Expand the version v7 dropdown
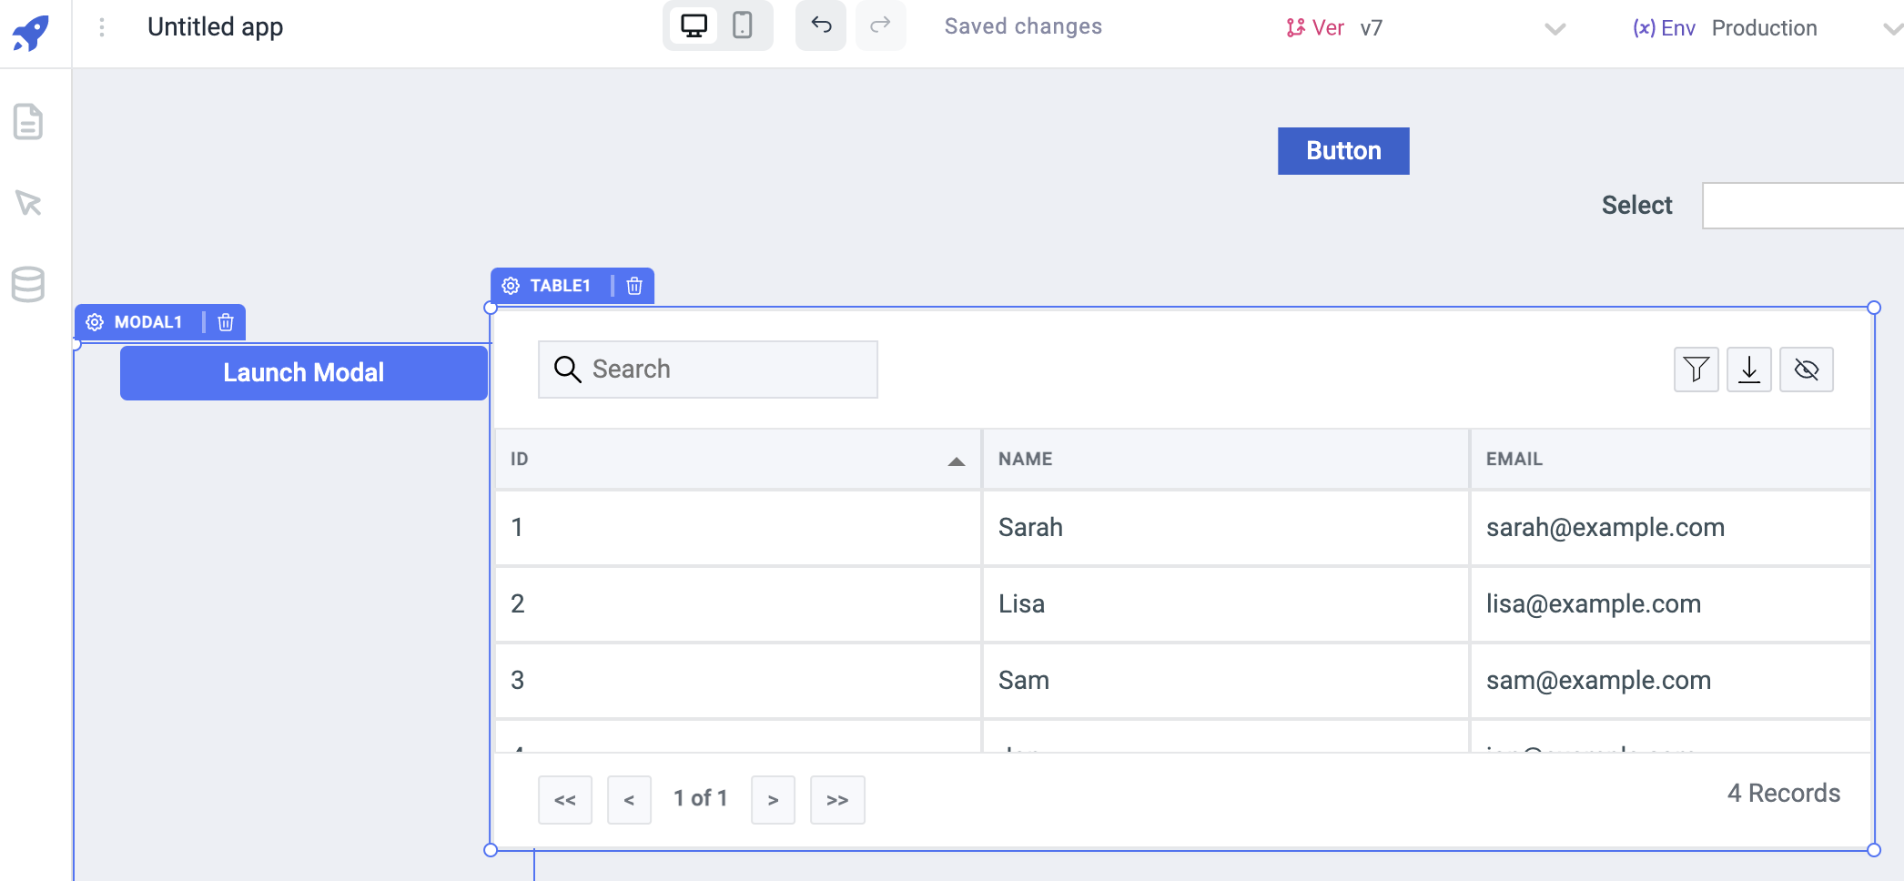The height and width of the screenshot is (881, 1904). point(1555,29)
